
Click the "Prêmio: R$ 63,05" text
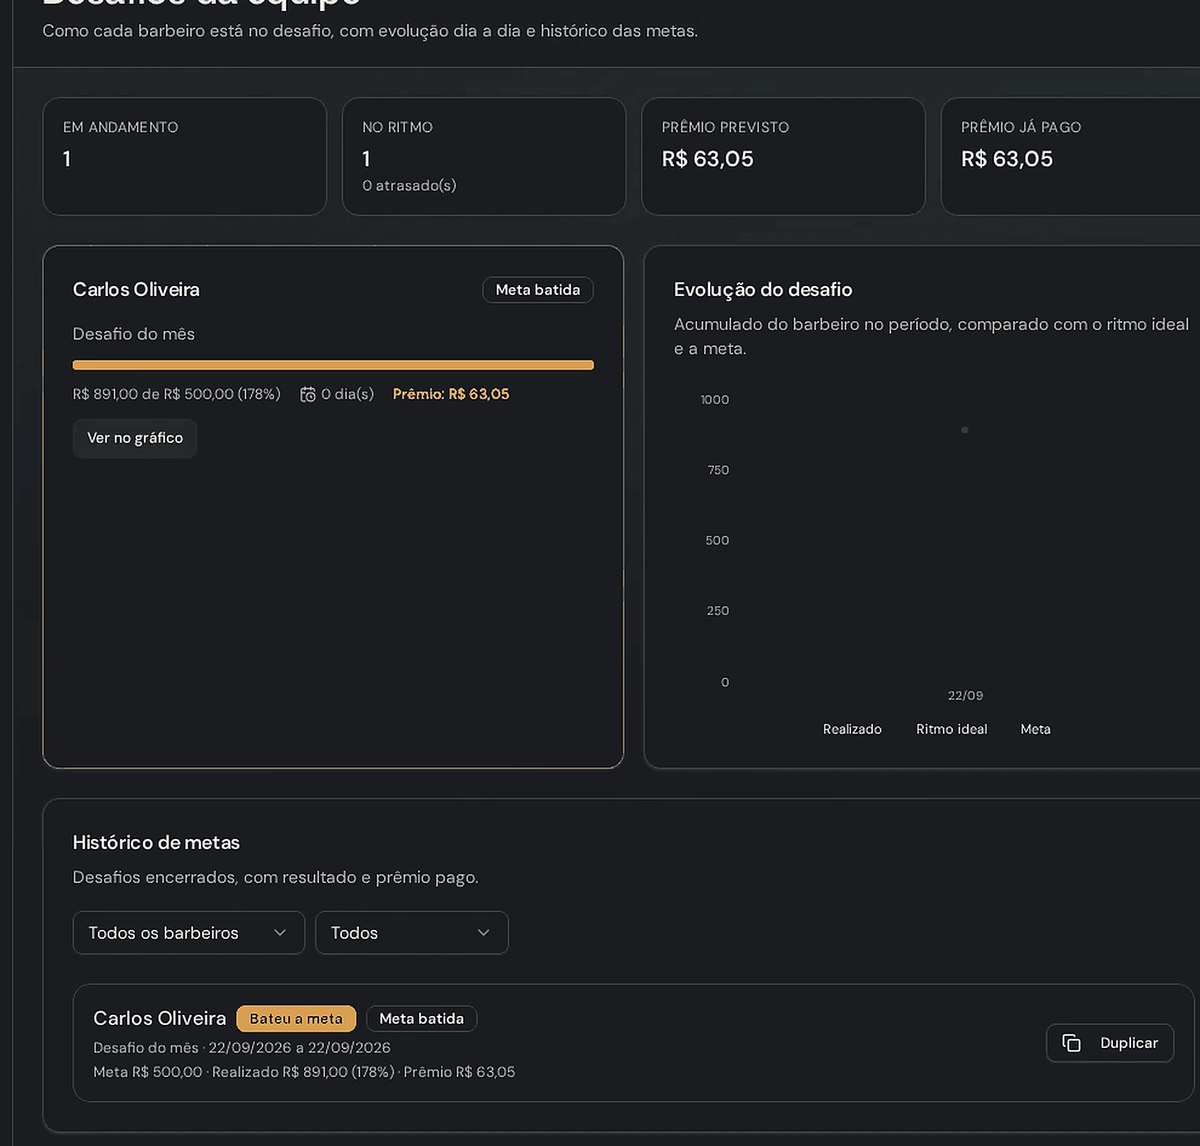(451, 394)
